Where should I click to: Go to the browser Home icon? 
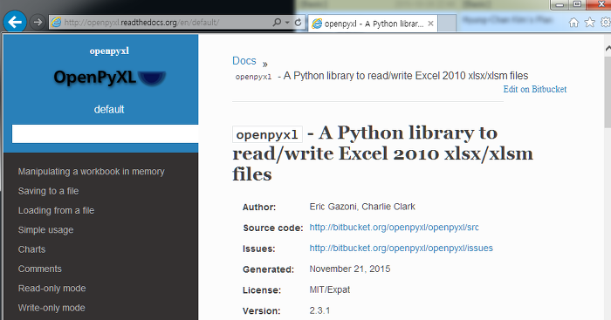(x=573, y=23)
